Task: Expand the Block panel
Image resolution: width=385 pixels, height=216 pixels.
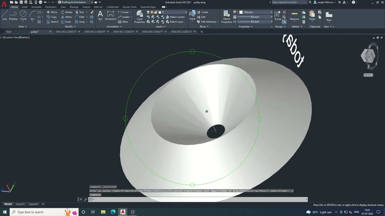Action: coord(204,26)
